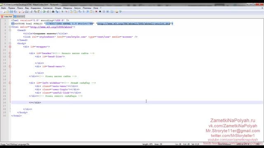Collapse the html tag fold marker

coord(10,27)
